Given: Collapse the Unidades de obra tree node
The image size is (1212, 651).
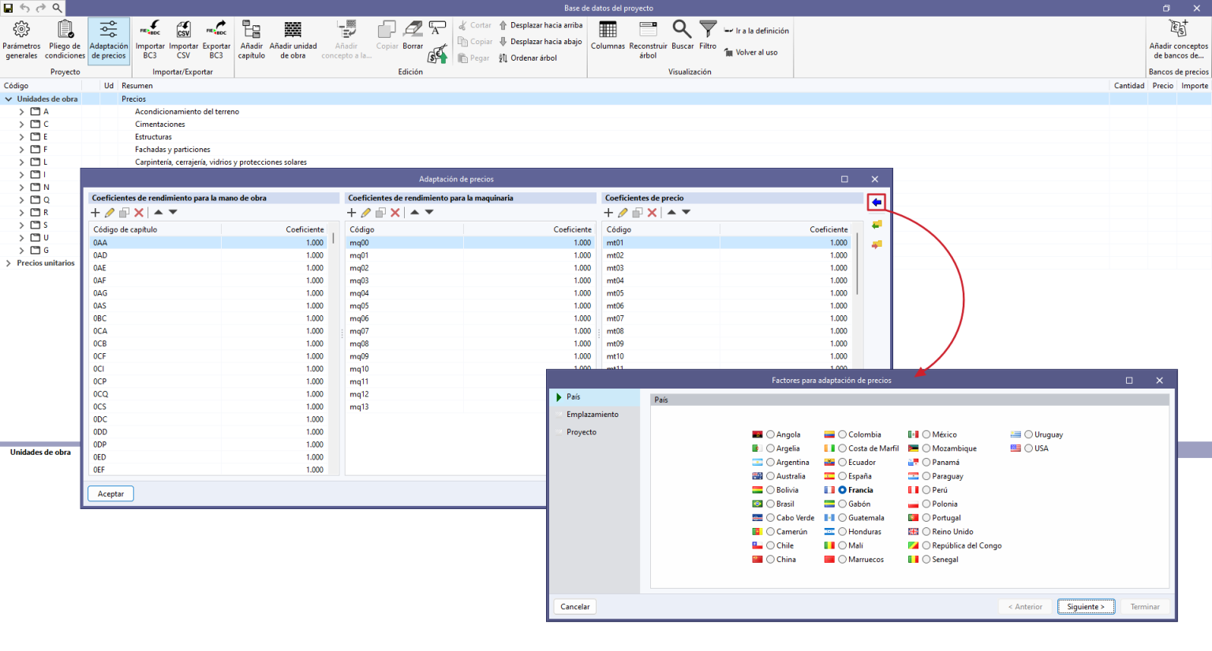Looking at the screenshot, I should (x=8, y=99).
